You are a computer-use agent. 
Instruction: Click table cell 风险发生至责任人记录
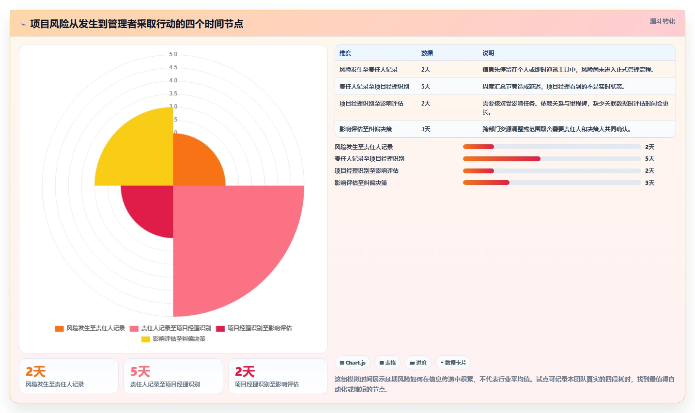click(369, 70)
